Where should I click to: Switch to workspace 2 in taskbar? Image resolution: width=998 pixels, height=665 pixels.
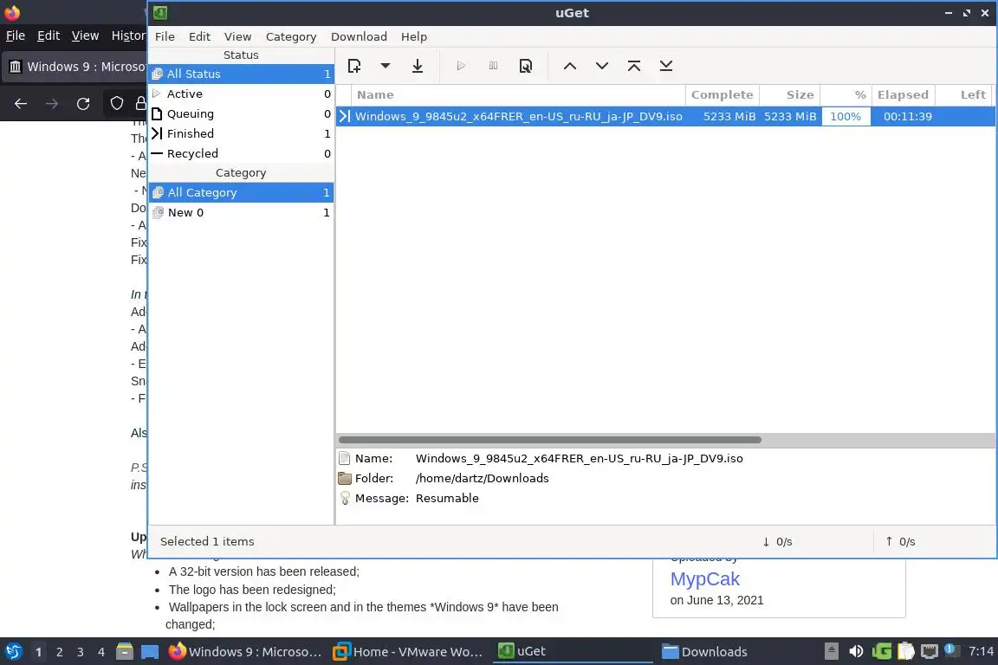[x=59, y=652]
